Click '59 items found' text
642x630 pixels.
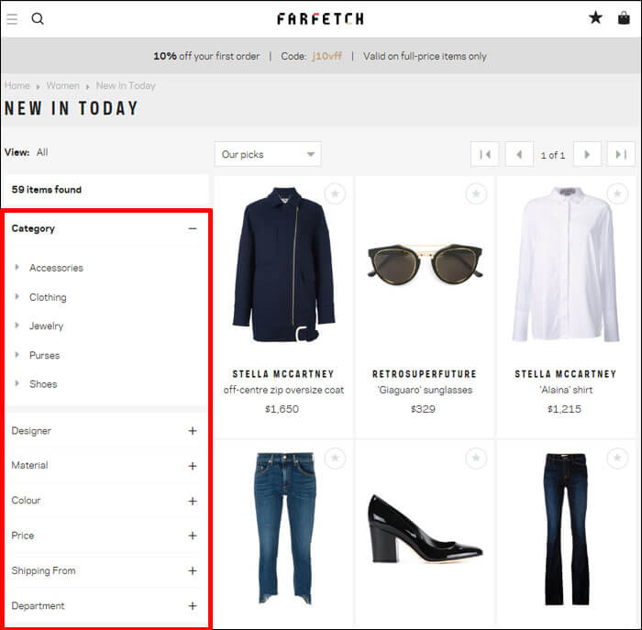[46, 190]
